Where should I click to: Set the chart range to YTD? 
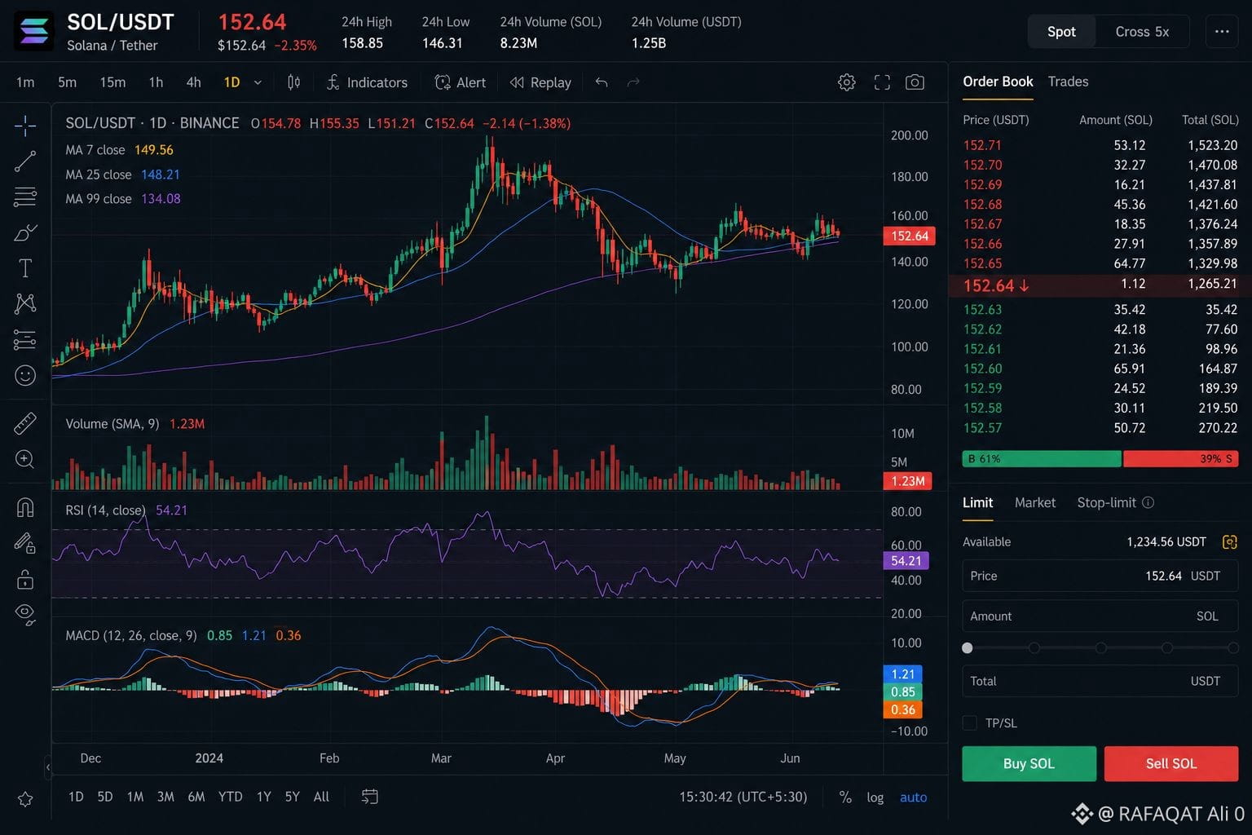(231, 797)
